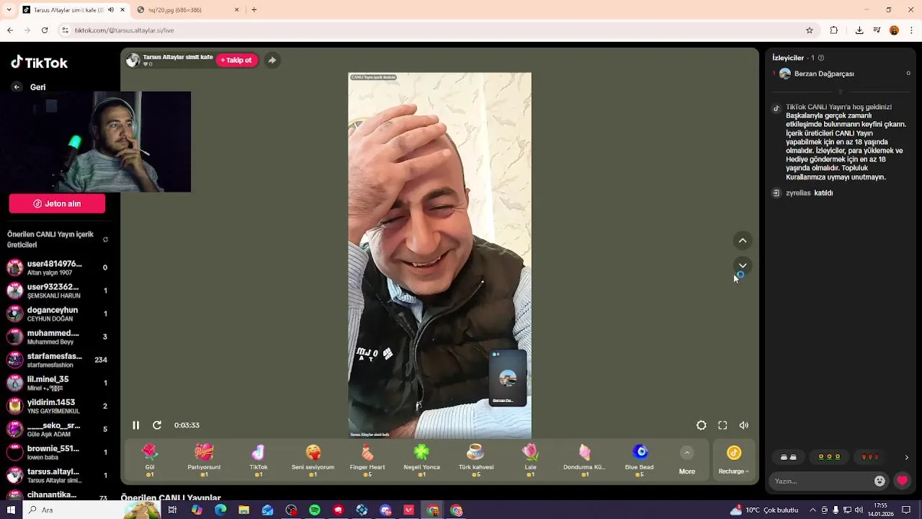
Task: Send the Türk kahvesi gift
Action: [x=475, y=459]
